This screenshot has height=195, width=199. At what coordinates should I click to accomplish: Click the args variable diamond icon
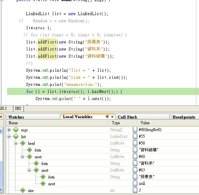point(16,130)
